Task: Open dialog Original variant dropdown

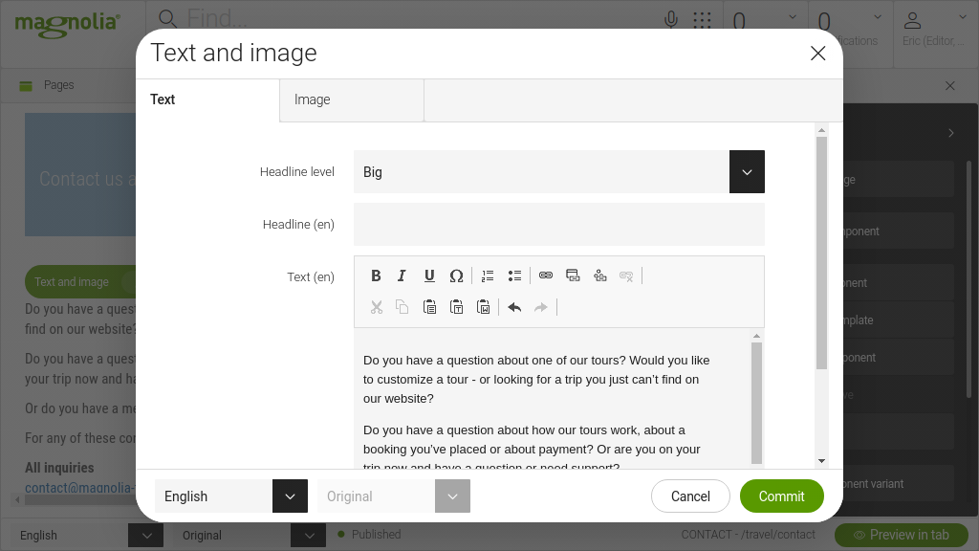Action: [452, 496]
